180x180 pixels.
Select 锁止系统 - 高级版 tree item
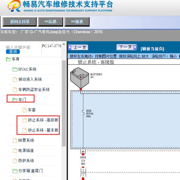[x=43, y=120]
